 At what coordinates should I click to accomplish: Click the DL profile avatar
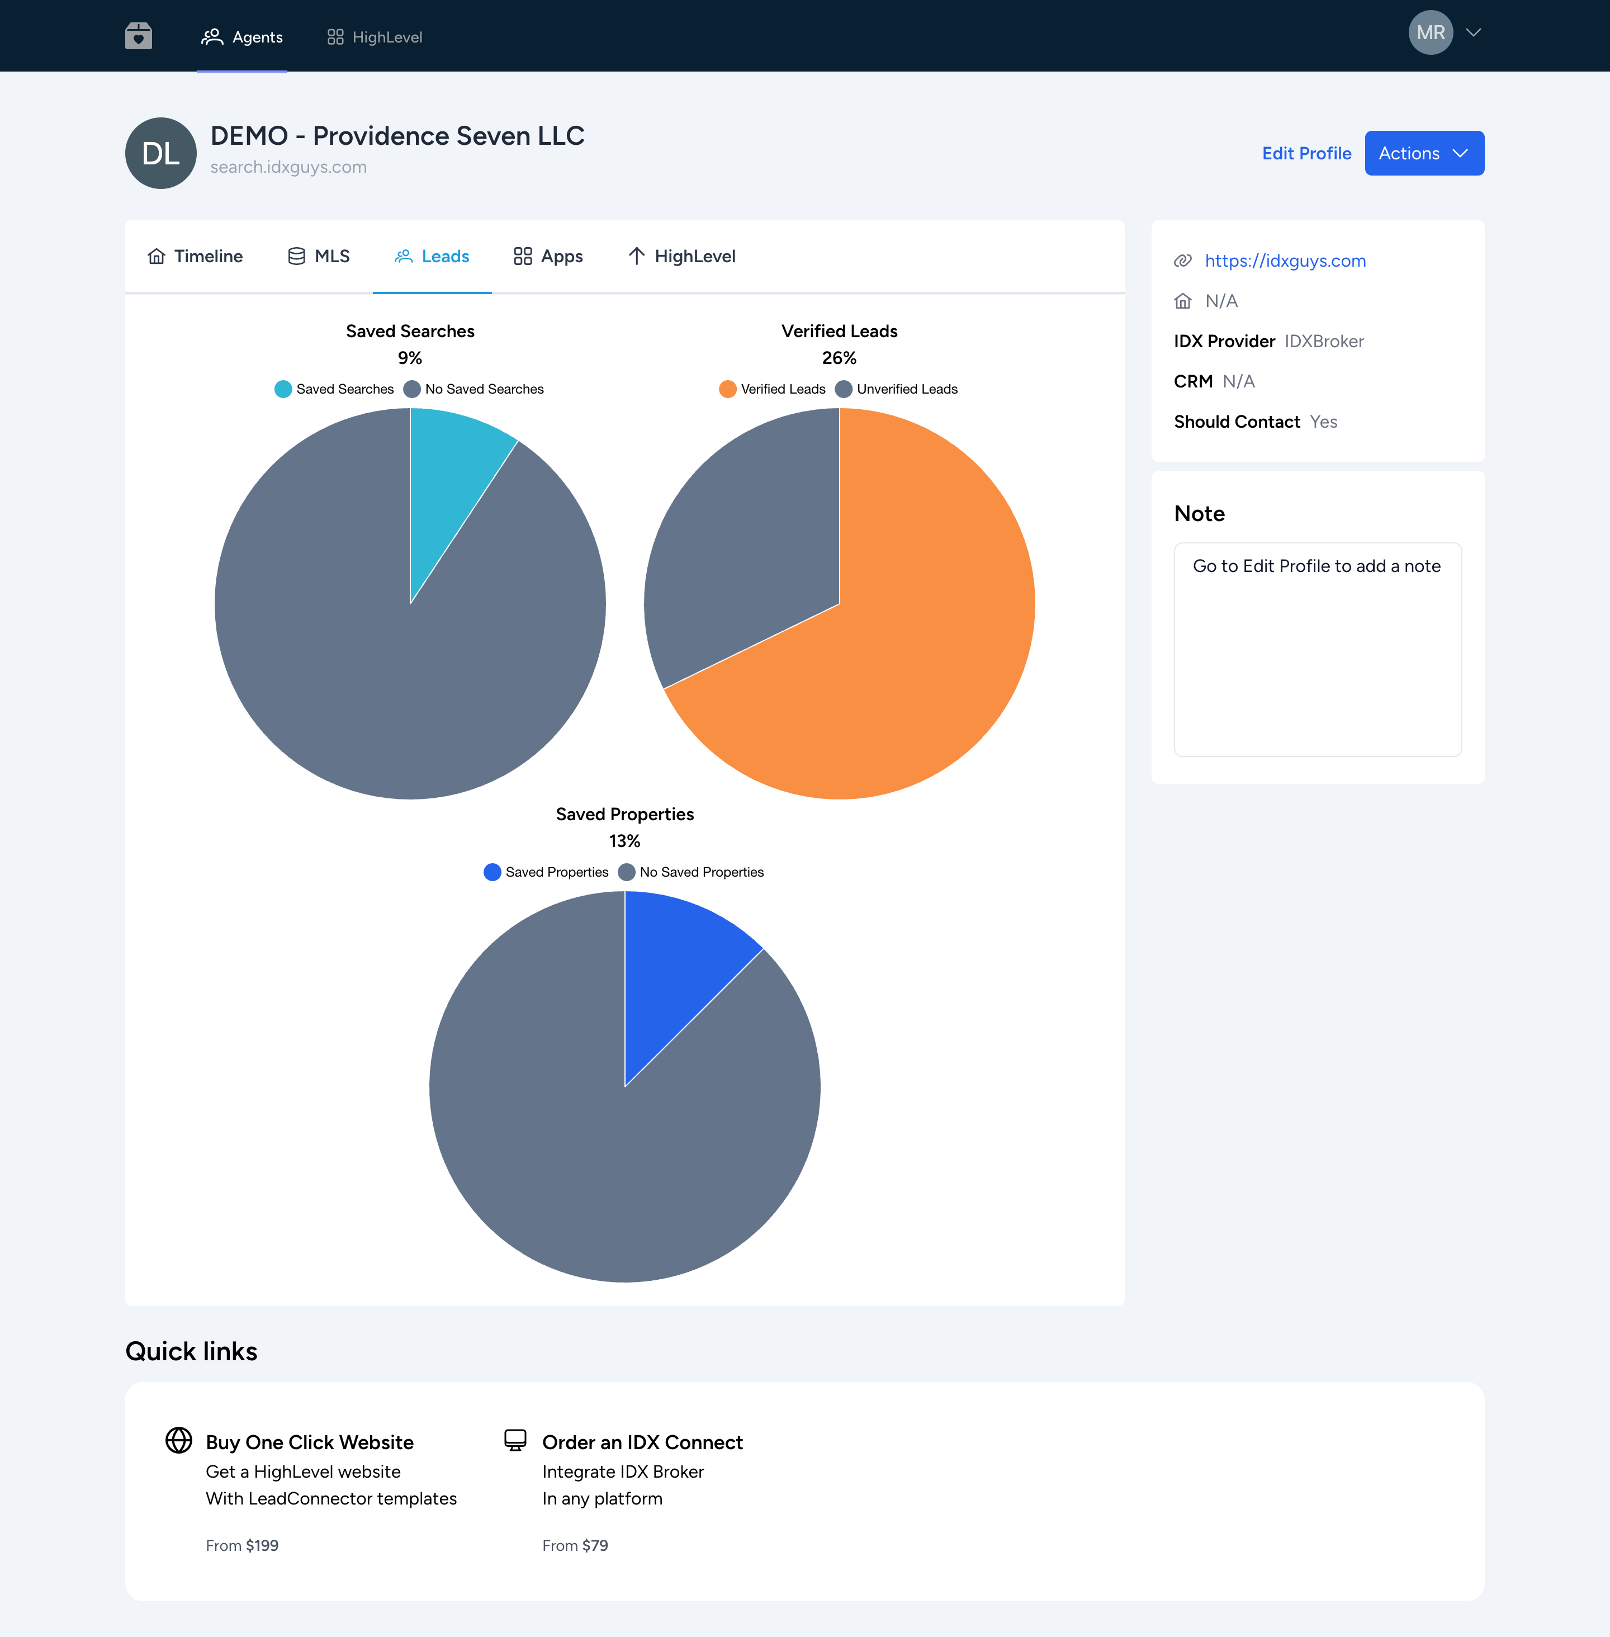click(x=160, y=153)
